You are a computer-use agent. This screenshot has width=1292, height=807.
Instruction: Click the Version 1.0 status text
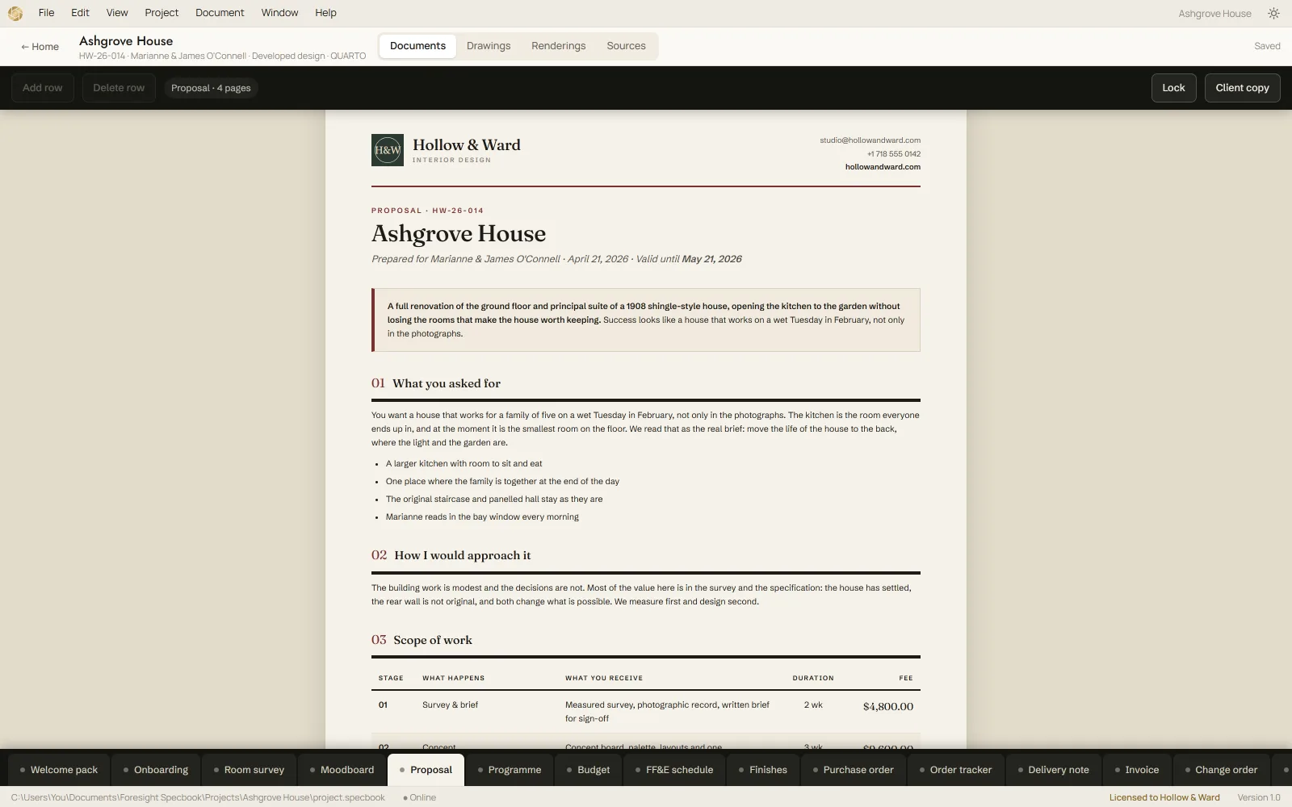(x=1259, y=797)
